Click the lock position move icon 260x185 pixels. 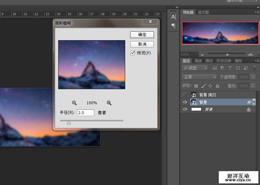(210, 86)
